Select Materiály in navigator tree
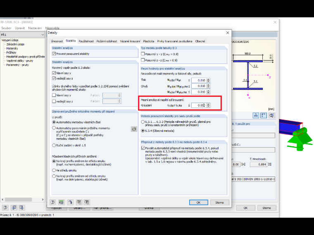 [12, 48]
